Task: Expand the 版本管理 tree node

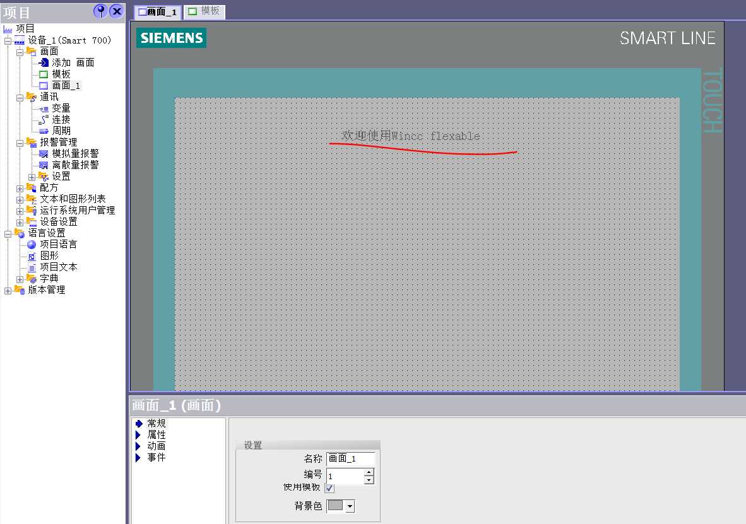Action: (x=8, y=291)
